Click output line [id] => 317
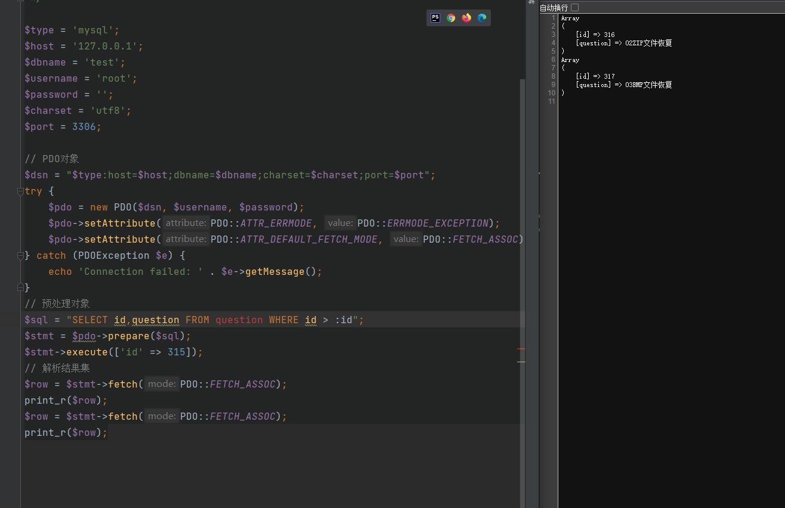The width and height of the screenshot is (785, 508). (x=595, y=76)
